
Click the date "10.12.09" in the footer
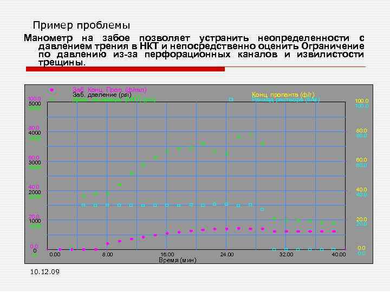45,272
